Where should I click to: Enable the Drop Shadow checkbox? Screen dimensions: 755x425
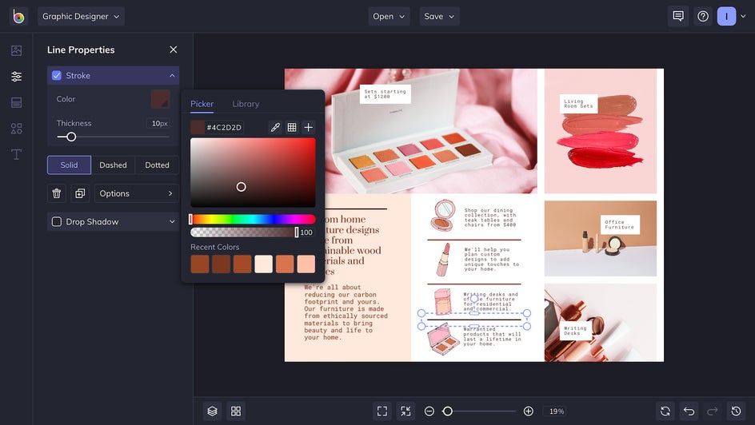[56, 221]
